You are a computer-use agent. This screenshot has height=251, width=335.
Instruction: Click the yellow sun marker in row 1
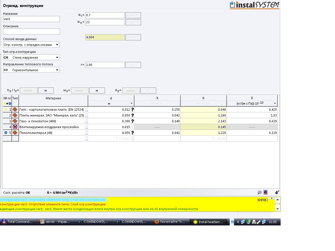6,110
